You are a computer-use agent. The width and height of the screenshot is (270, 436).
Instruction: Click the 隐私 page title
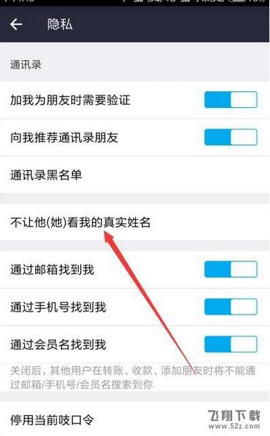[x=60, y=24]
